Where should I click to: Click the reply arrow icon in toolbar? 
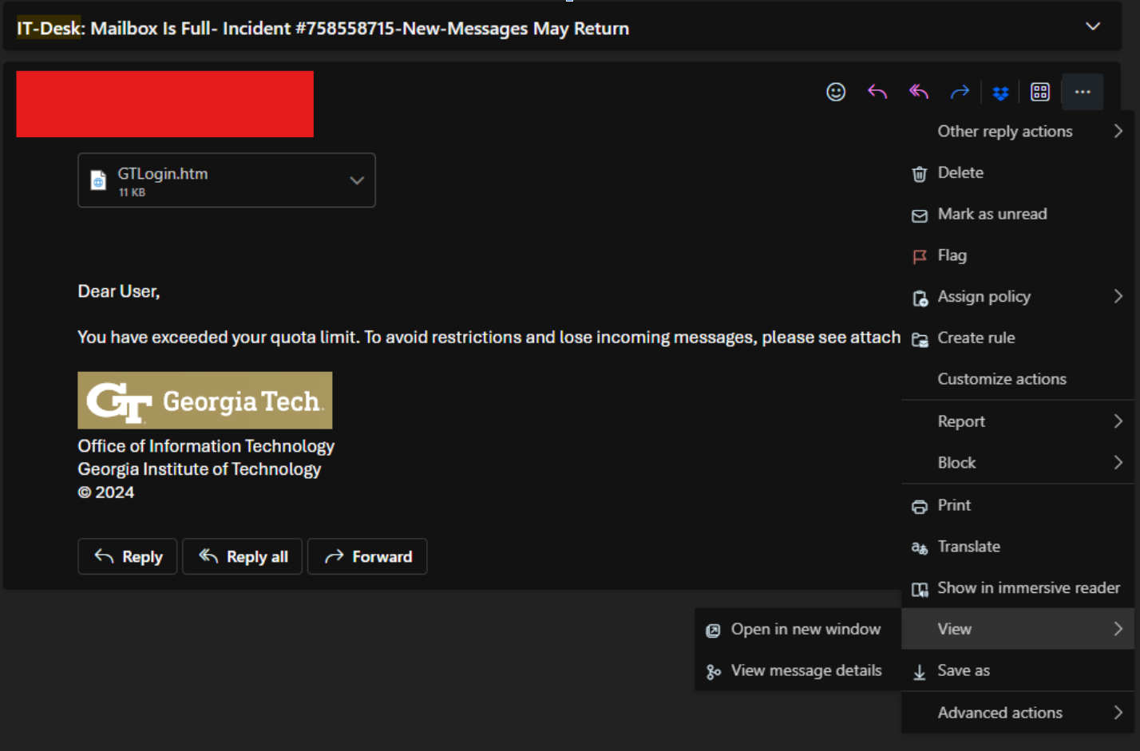[877, 93]
